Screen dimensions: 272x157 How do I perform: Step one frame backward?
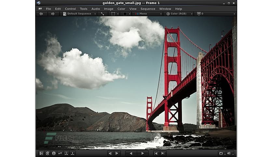pyautogui.click(x=110, y=153)
